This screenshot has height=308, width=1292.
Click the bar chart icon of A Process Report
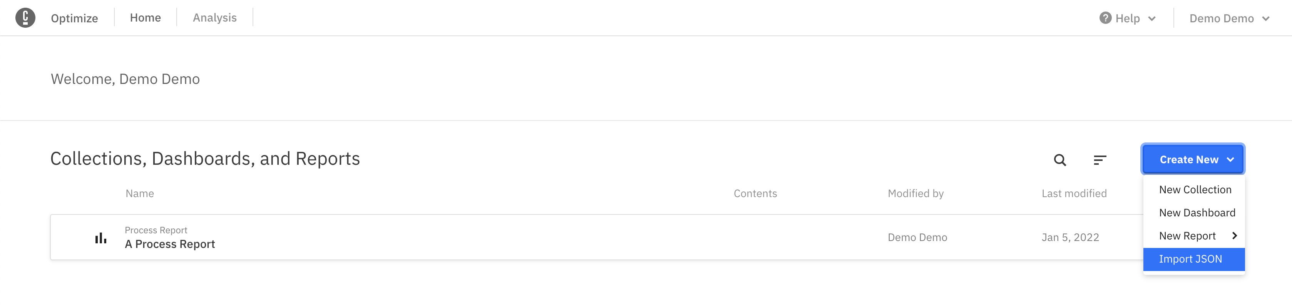101,238
